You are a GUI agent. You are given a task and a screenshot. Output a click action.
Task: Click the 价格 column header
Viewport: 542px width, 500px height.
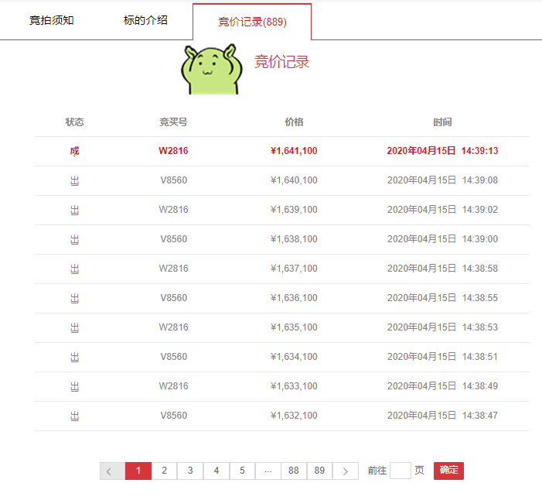click(x=294, y=122)
